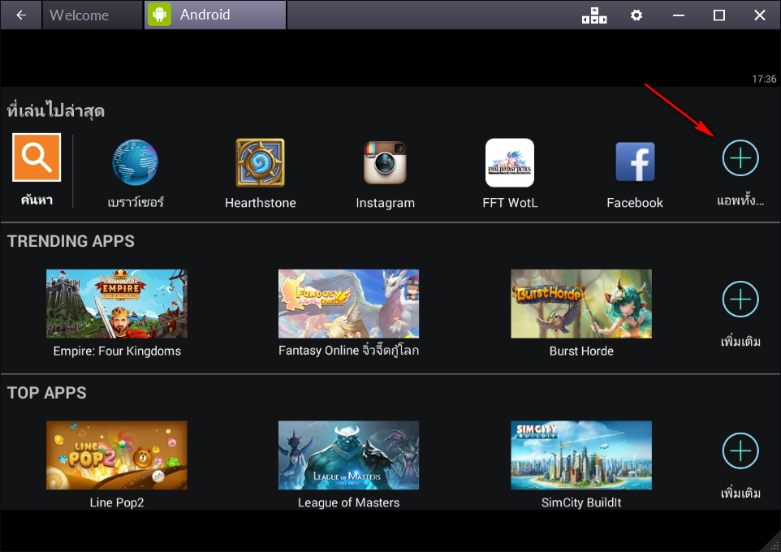Open the settings gear in the title bar
The height and width of the screenshot is (552, 781).
[x=636, y=15]
